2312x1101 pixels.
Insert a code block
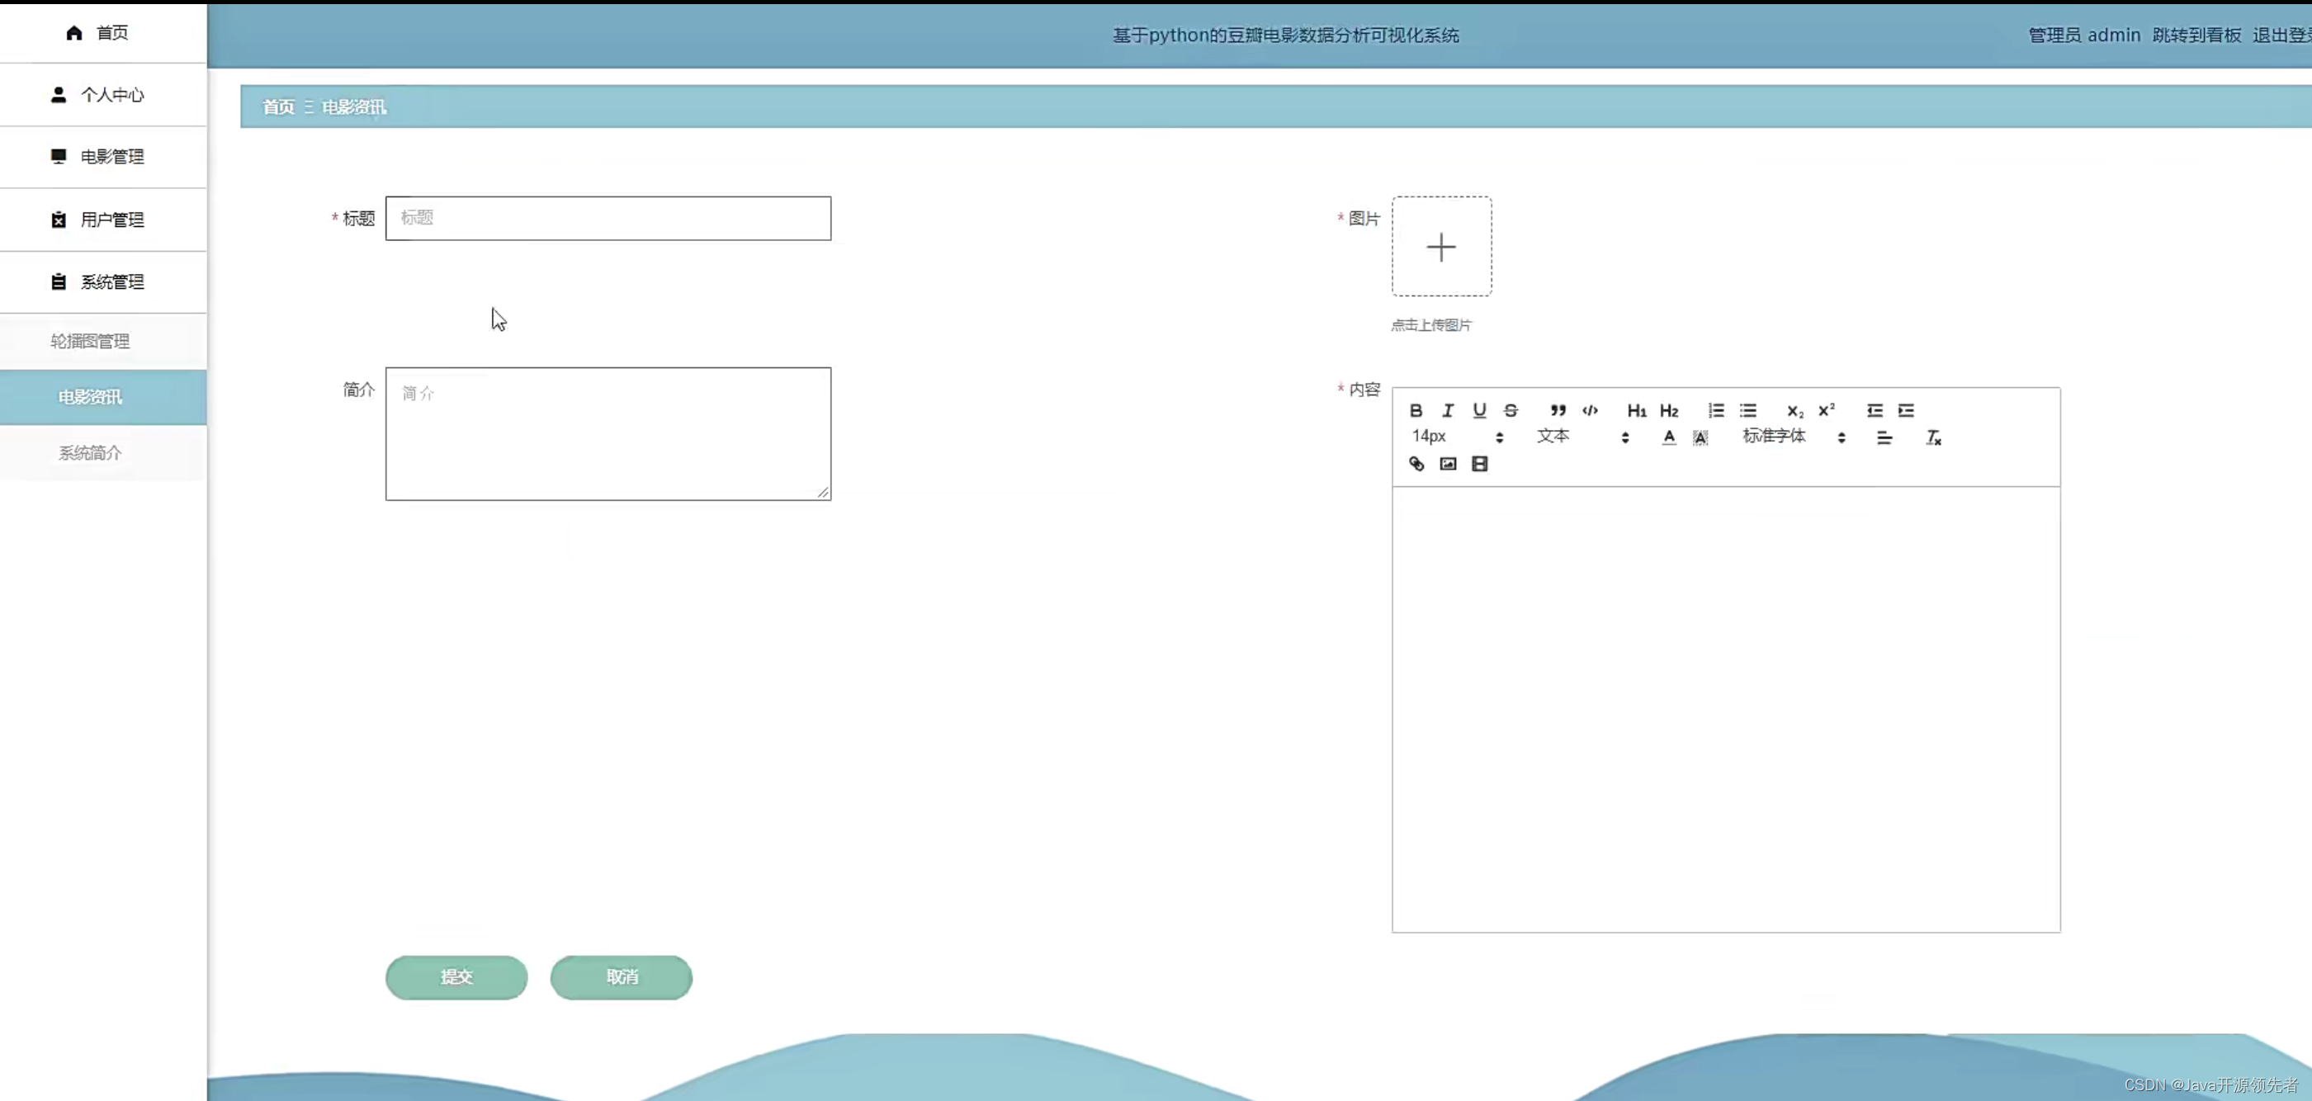pos(1590,410)
